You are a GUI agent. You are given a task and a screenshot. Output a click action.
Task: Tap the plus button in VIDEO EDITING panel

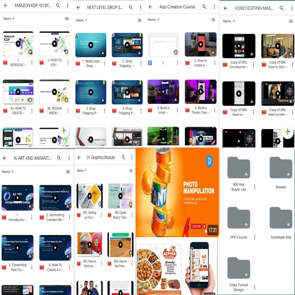288,132
